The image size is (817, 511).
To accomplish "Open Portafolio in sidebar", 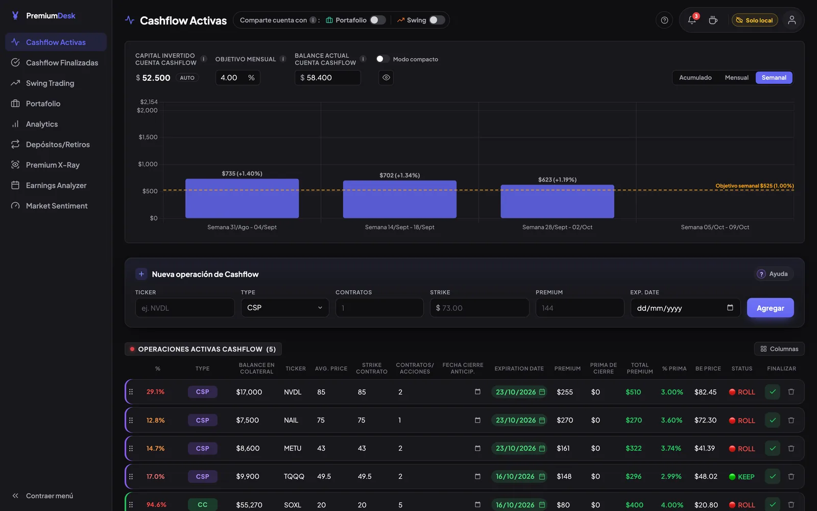I will click(56, 104).
